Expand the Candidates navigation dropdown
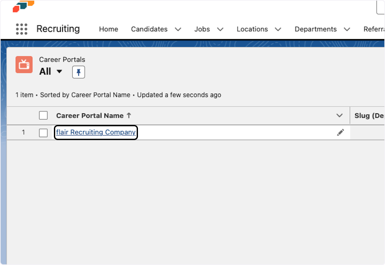 click(x=178, y=29)
